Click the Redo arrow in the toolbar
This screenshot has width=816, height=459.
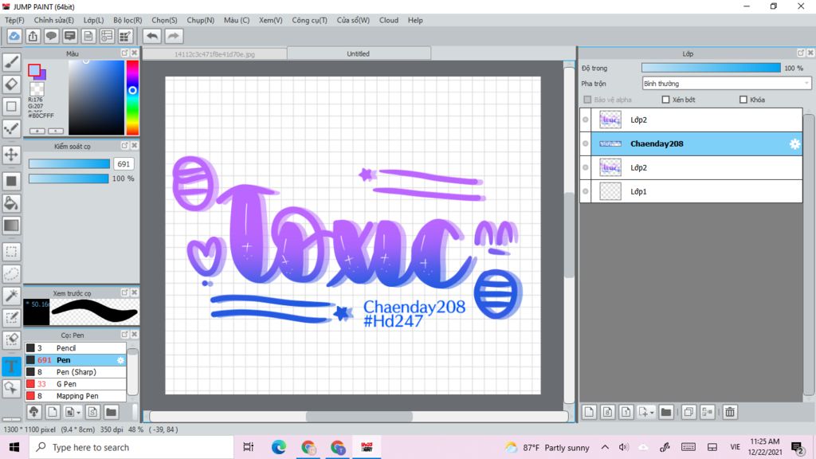tap(173, 36)
